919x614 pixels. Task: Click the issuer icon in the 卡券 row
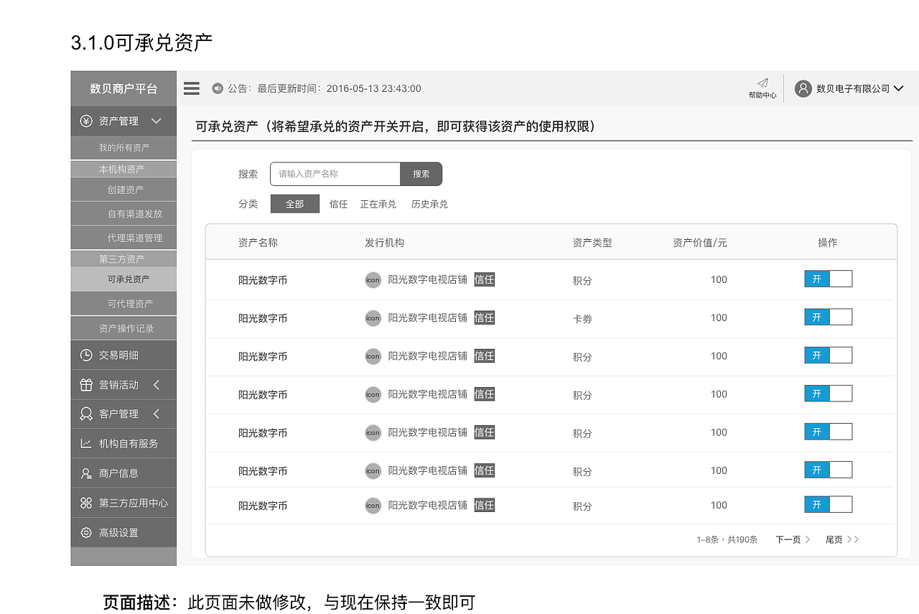373,317
